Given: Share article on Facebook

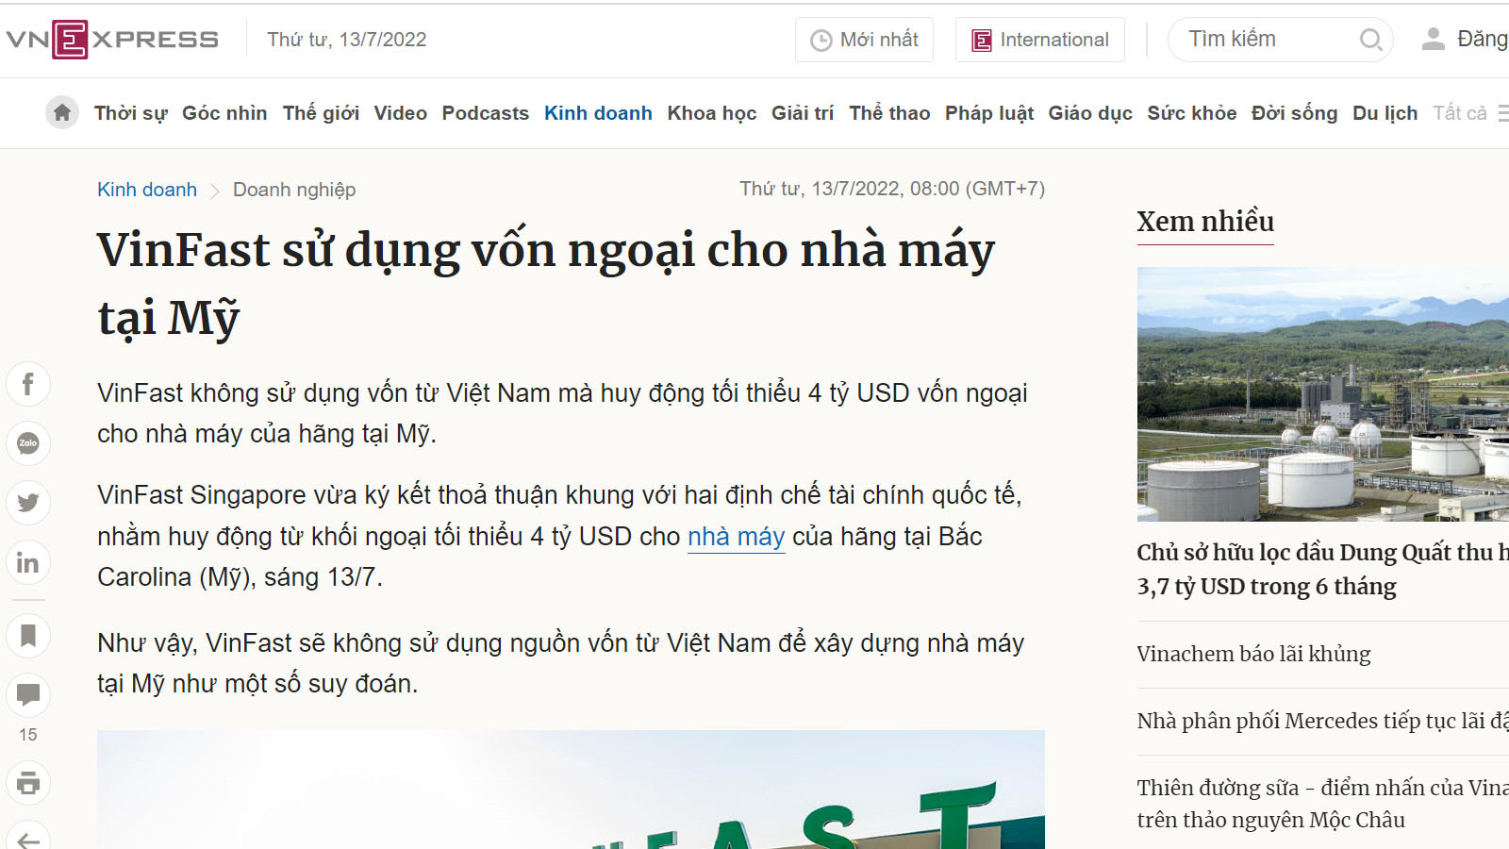Looking at the screenshot, I should coord(28,384).
